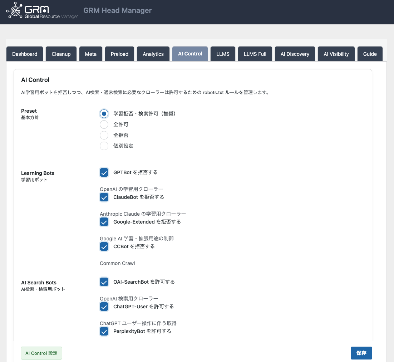The height and width of the screenshot is (362, 394).
Task: Click the OpenAI の学習用クローラー description
Action: coord(132,189)
